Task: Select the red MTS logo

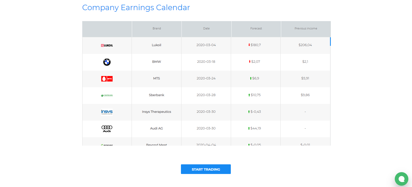Action: (x=107, y=79)
